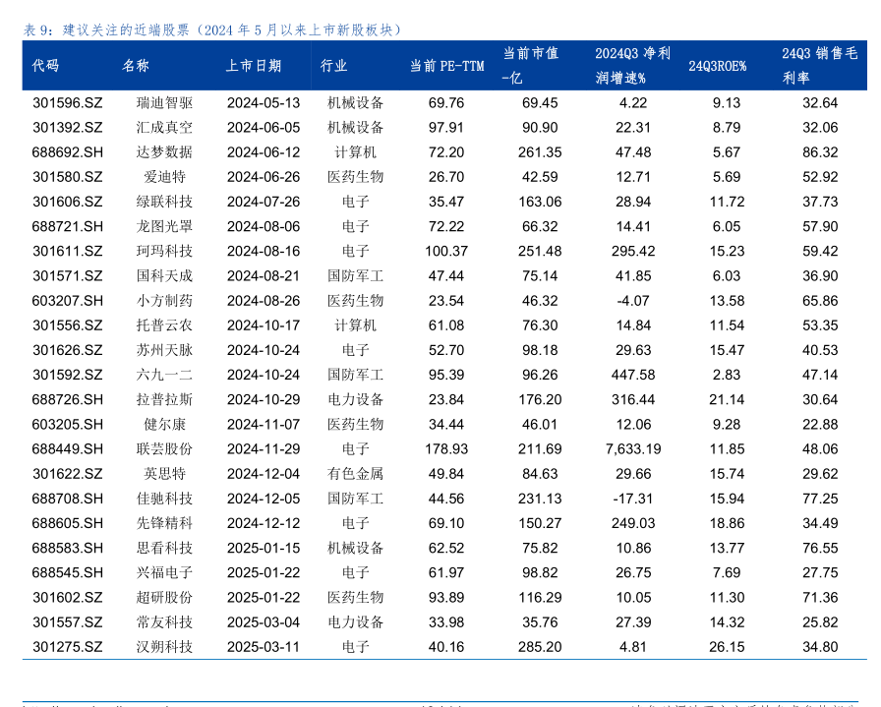Click the 当前 PE-TTM column header
This screenshot has height=707, width=881.
446,66
